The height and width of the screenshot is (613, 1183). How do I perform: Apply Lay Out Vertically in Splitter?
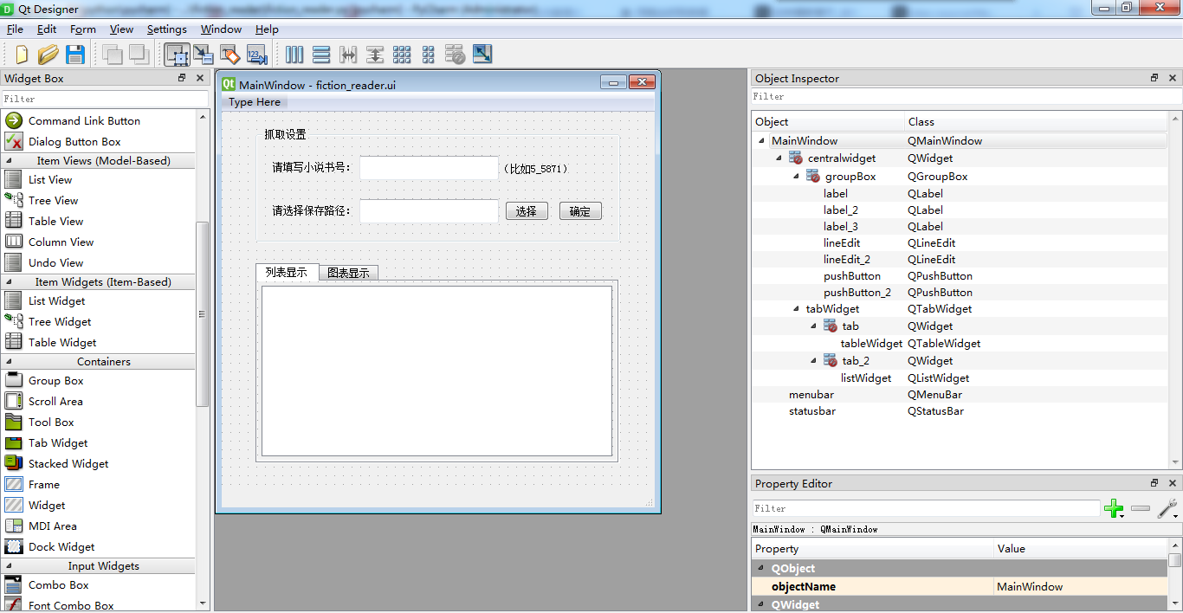[375, 55]
